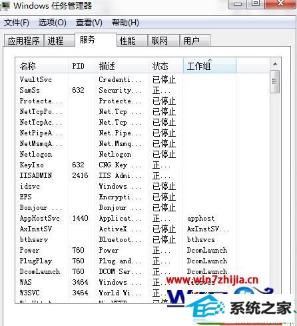Click the apphost work group cell
297x326 pixels.
point(201,219)
